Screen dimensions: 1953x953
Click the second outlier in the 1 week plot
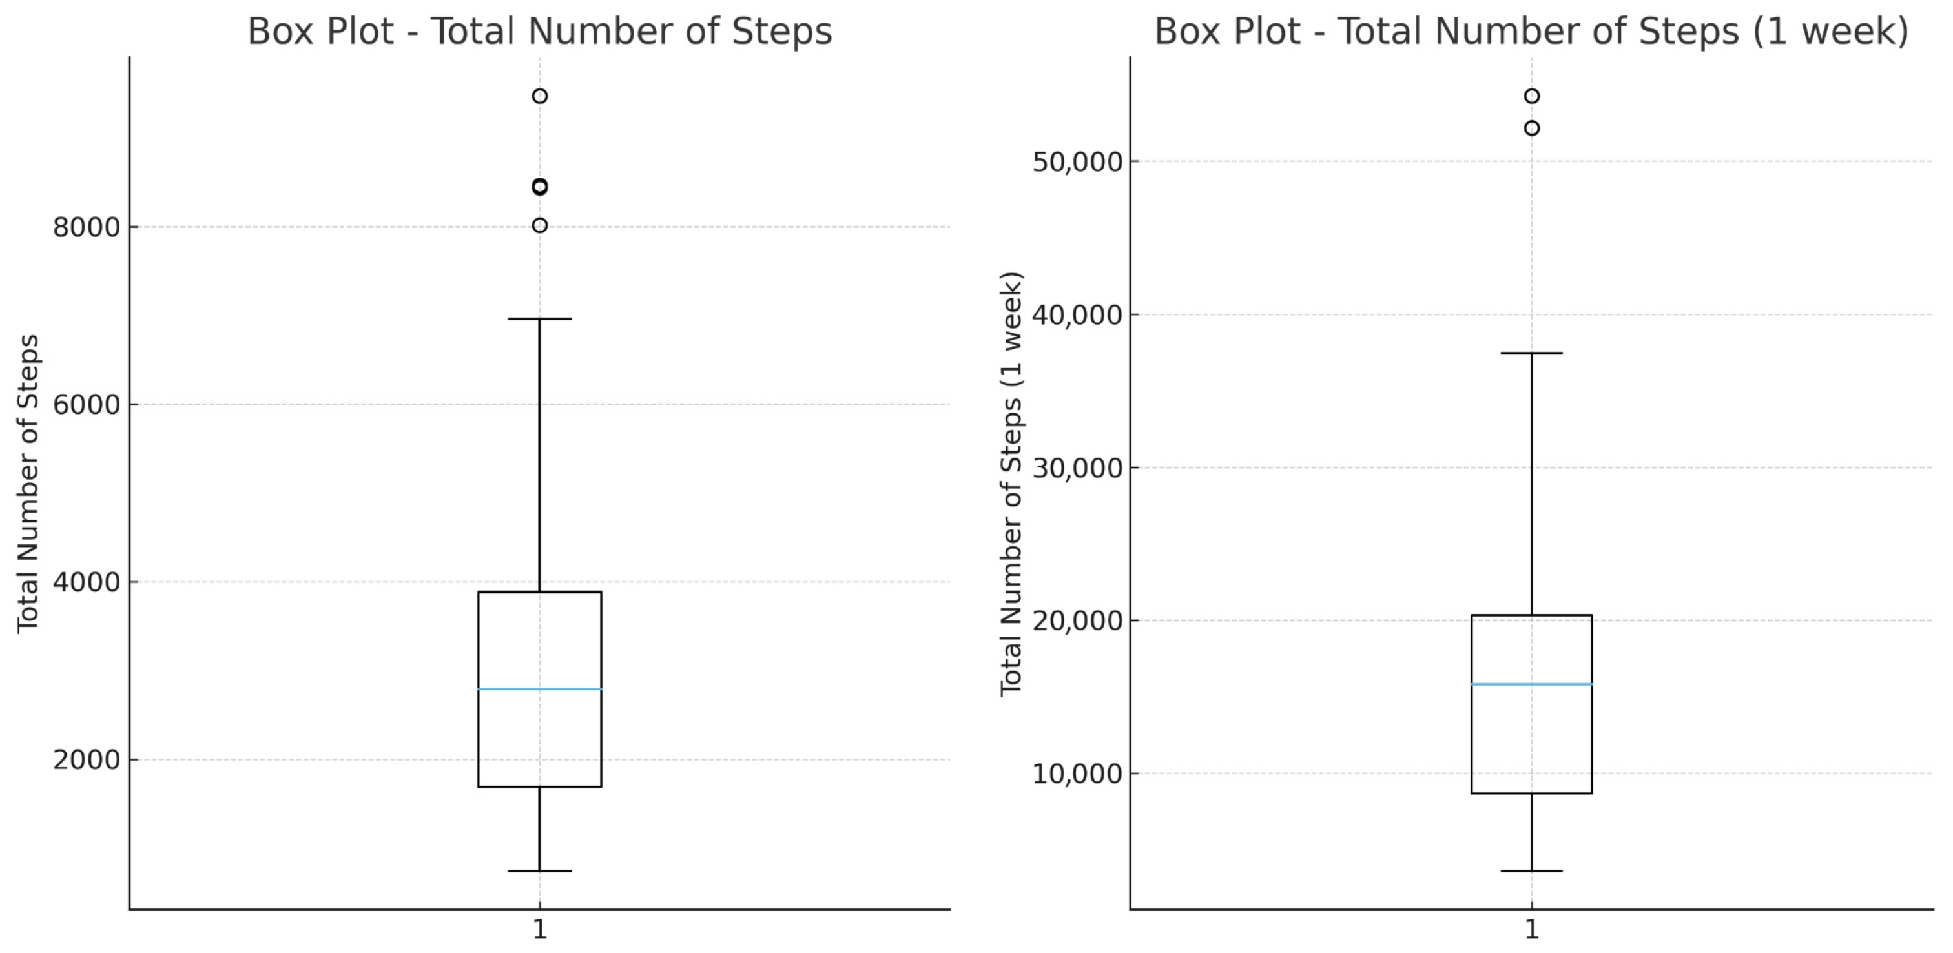[1531, 129]
